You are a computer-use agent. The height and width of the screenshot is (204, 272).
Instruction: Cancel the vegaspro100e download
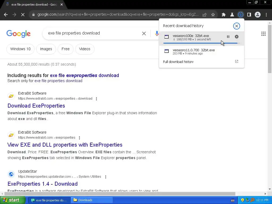tap(237, 37)
